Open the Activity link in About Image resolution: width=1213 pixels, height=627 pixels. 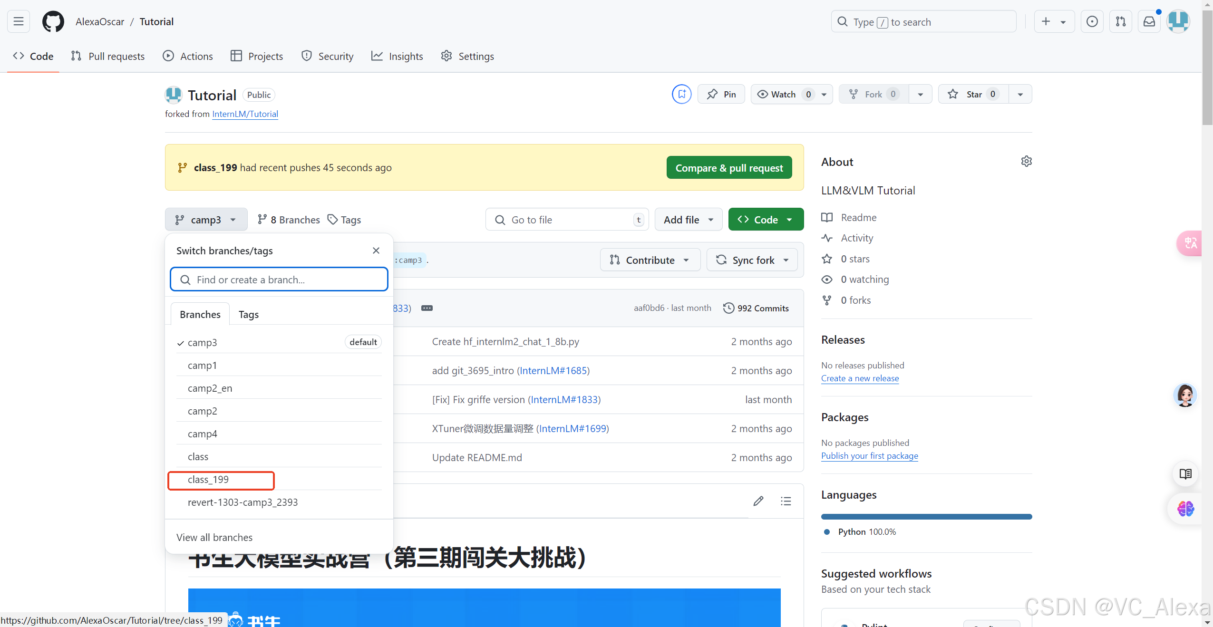847,238
